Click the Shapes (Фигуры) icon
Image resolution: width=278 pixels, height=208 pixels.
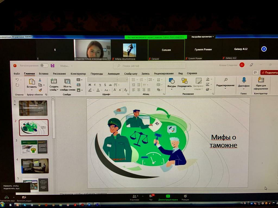point(172,81)
